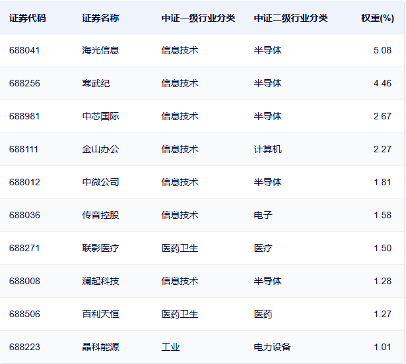Select stock code 688271
The height and width of the screenshot is (364, 406).
click(x=24, y=248)
